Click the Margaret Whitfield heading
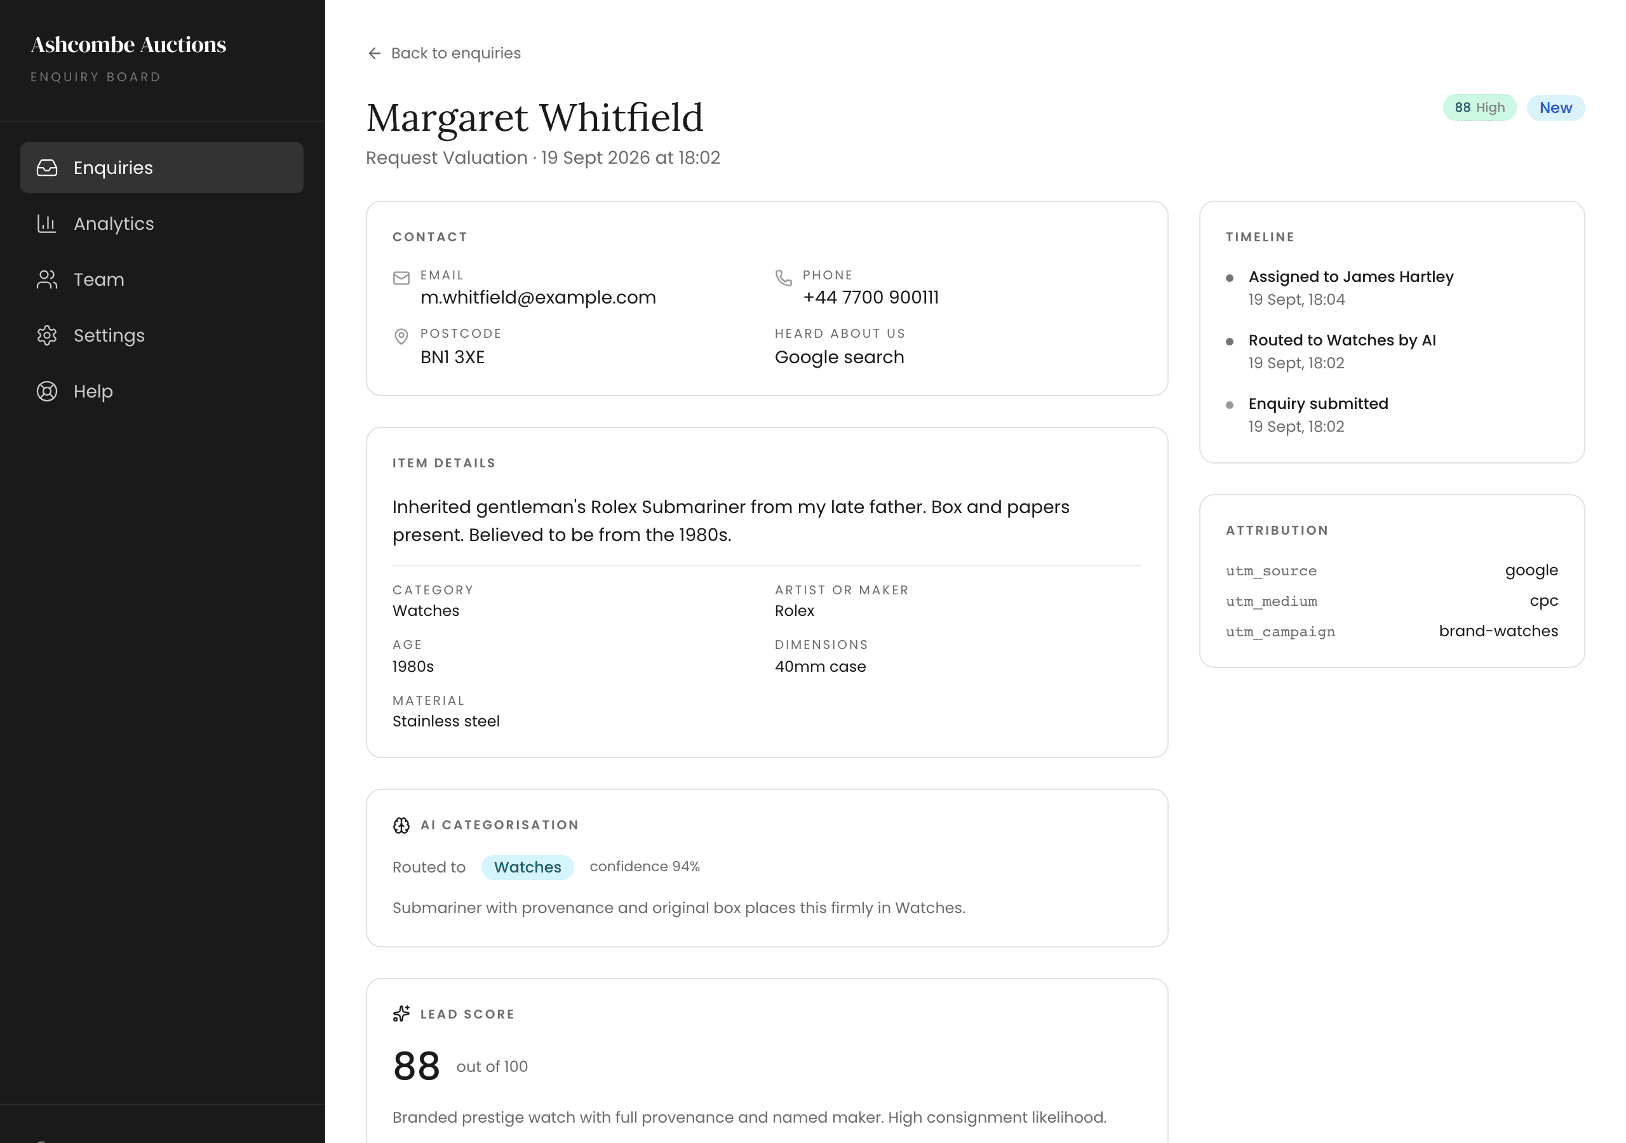 [x=534, y=117]
